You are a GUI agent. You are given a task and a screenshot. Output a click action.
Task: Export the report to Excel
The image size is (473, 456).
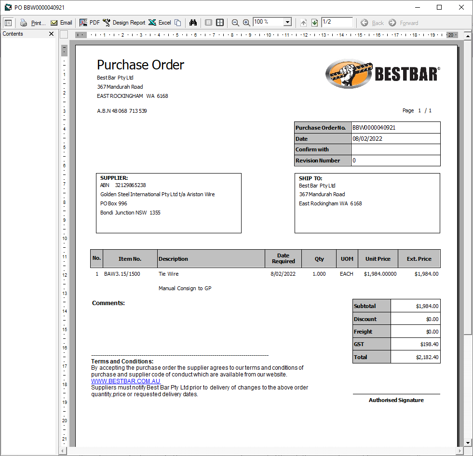click(160, 23)
